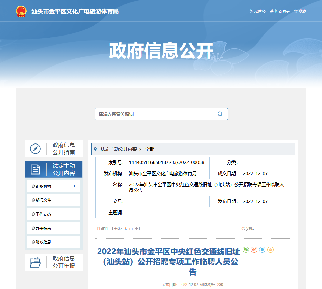Click index number 11440511665018723​3/2022-00058
This screenshot has width=322, height=289.
(167, 163)
